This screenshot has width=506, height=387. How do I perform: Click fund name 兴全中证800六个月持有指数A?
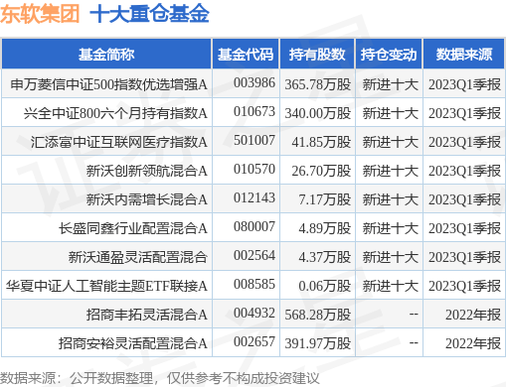pos(115,113)
